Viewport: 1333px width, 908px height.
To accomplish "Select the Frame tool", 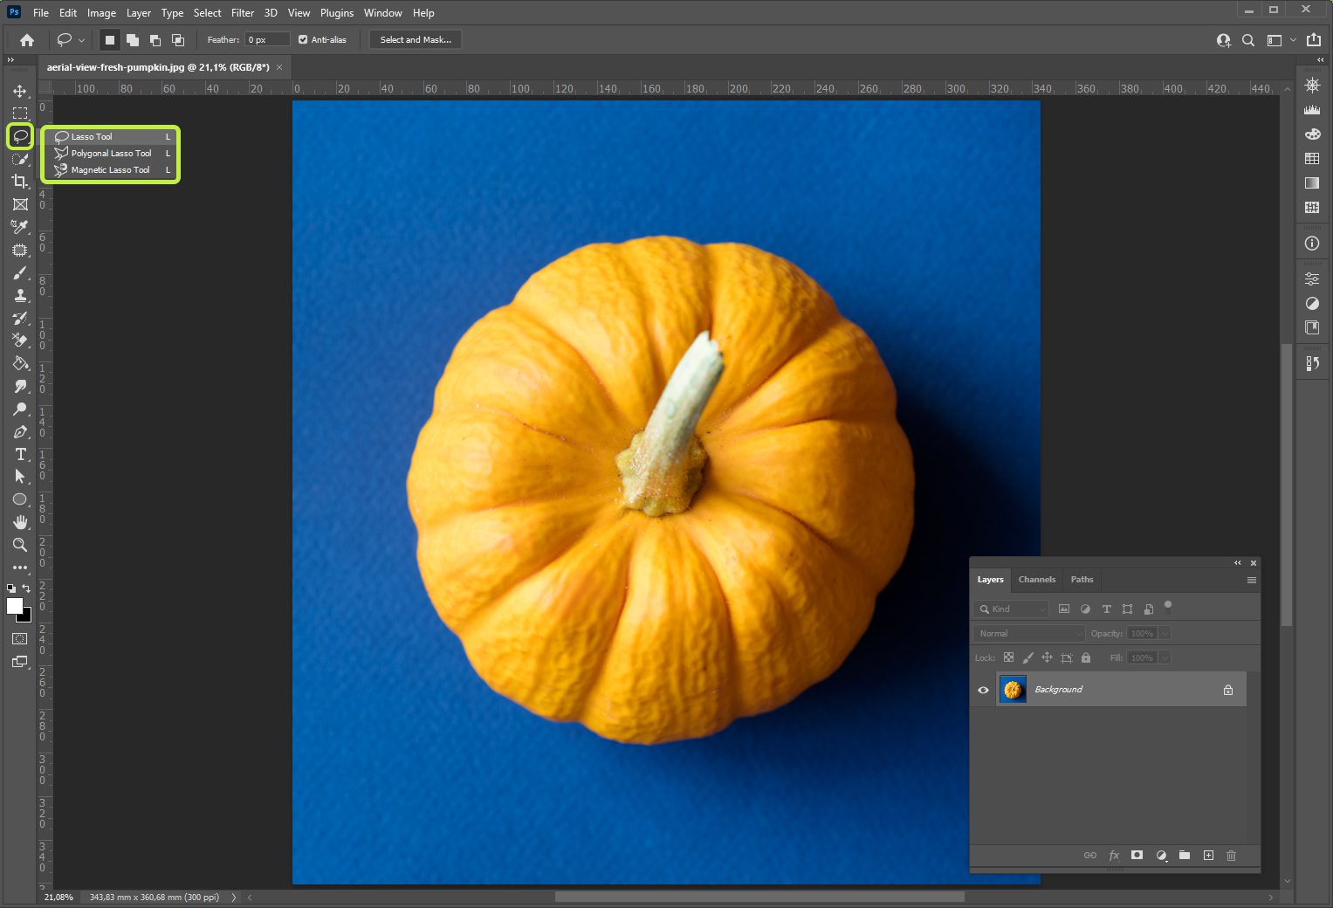I will point(20,204).
